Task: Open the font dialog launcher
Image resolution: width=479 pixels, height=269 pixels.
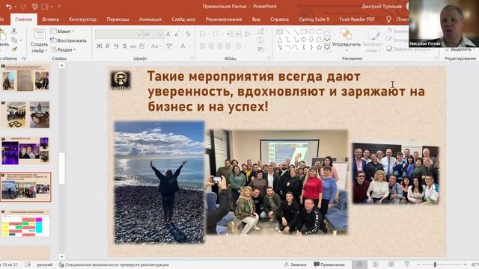Action: 192,58
